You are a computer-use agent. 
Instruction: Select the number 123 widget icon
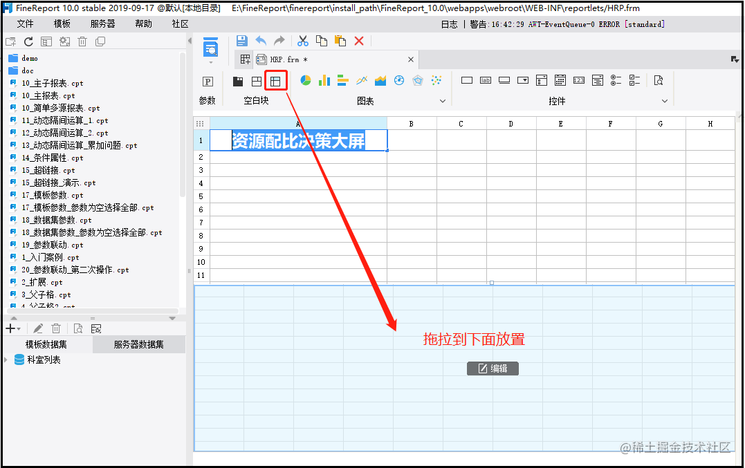click(x=579, y=80)
